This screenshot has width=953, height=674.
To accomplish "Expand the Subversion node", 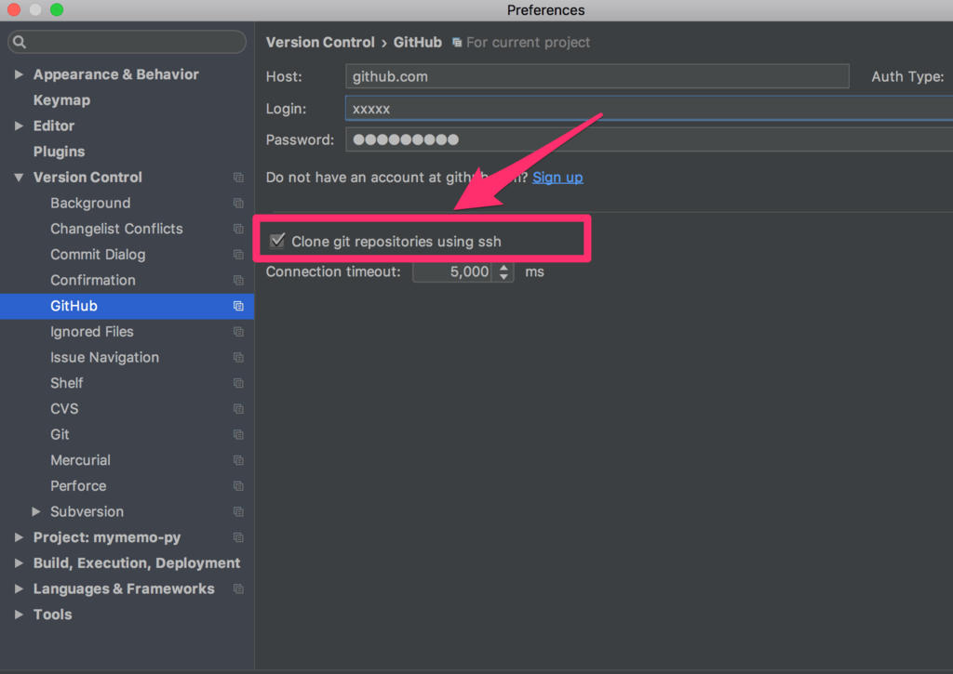I will click(36, 512).
